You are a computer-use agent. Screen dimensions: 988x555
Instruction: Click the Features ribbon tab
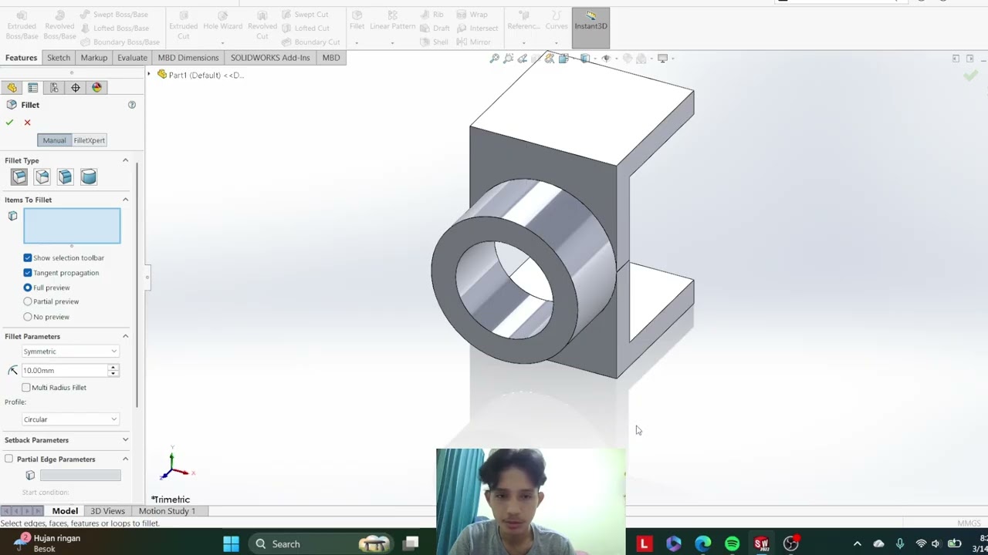[x=21, y=58]
